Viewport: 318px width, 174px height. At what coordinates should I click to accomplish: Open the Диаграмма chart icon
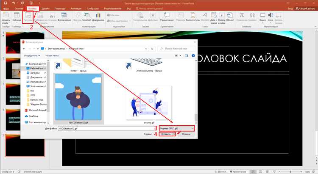tap(98, 17)
